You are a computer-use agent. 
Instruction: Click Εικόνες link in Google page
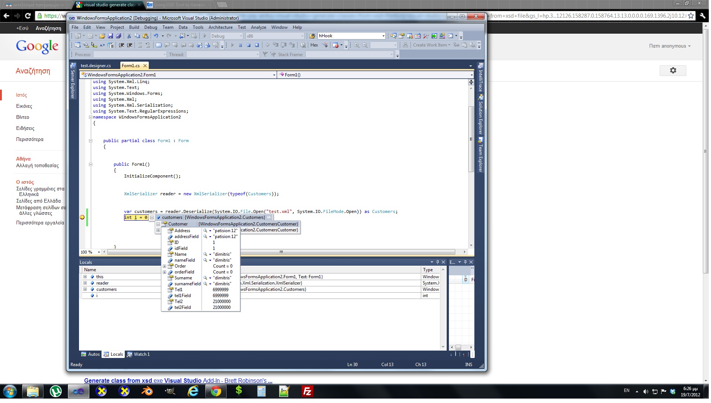24,106
